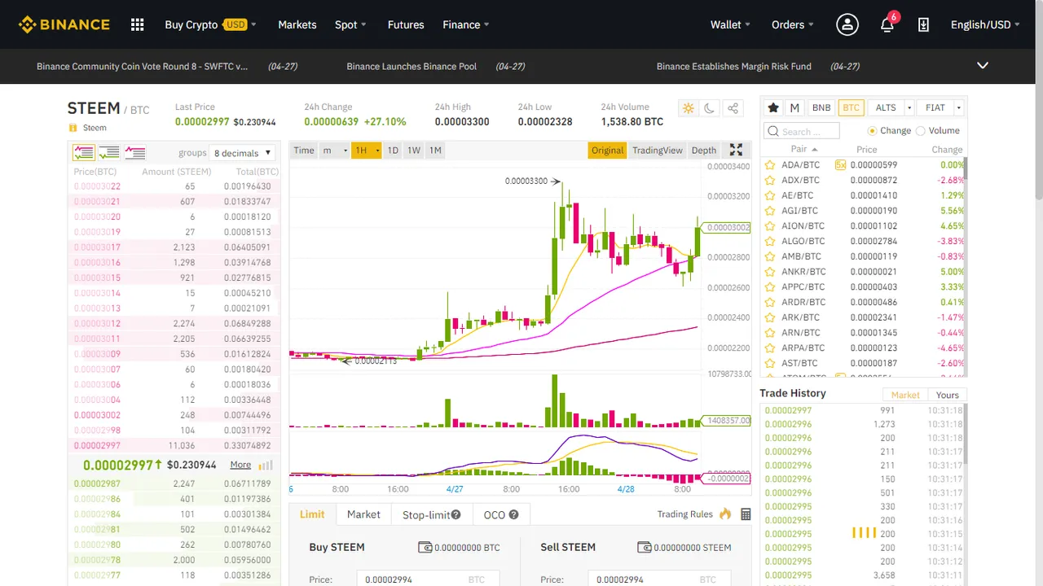Switch chart to Depth view
The image size is (1043, 586).
(x=704, y=150)
